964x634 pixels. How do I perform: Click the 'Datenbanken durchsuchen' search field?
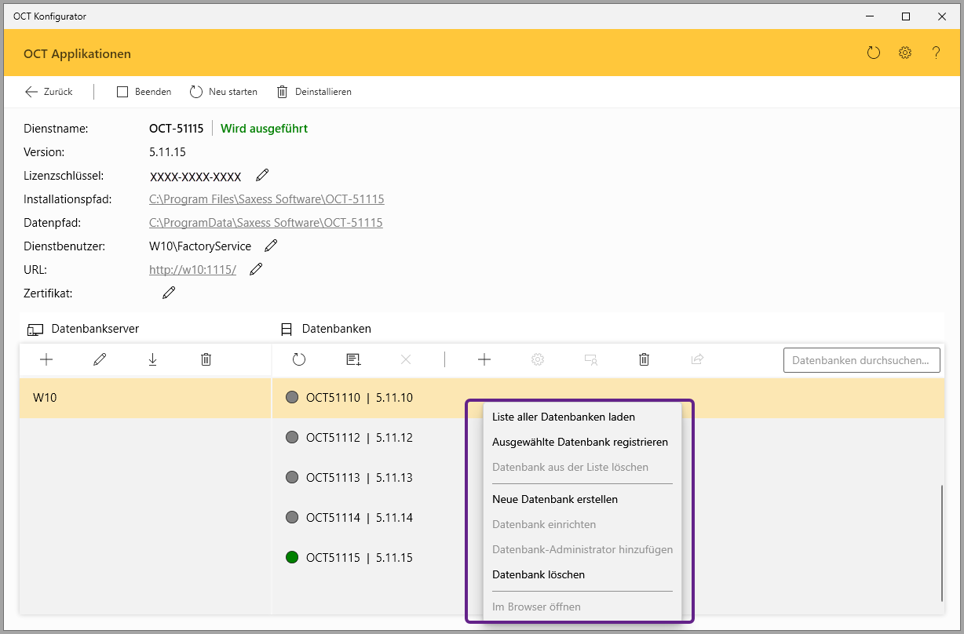click(x=861, y=360)
